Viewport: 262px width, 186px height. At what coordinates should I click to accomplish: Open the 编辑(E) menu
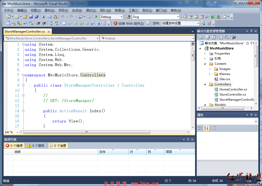[22, 10]
